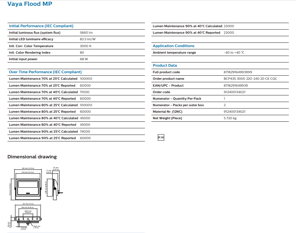Select the 68 W input power value
This screenshot has width=296, height=233.
(x=84, y=59)
